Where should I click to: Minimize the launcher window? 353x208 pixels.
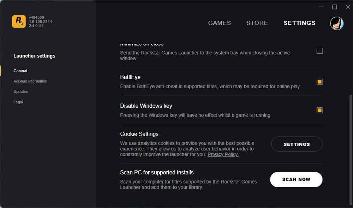(x=321, y=7)
